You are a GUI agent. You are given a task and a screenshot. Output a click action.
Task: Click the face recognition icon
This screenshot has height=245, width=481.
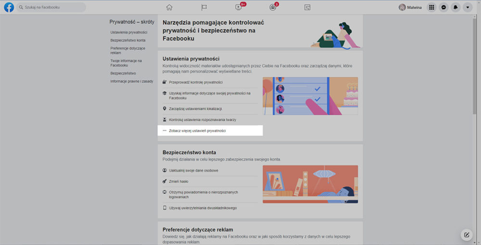[165, 119]
